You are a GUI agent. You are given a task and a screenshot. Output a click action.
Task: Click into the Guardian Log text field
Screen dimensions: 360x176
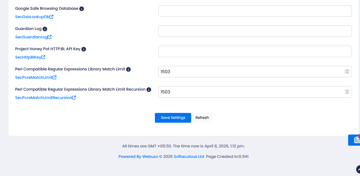pyautogui.click(x=255, y=31)
